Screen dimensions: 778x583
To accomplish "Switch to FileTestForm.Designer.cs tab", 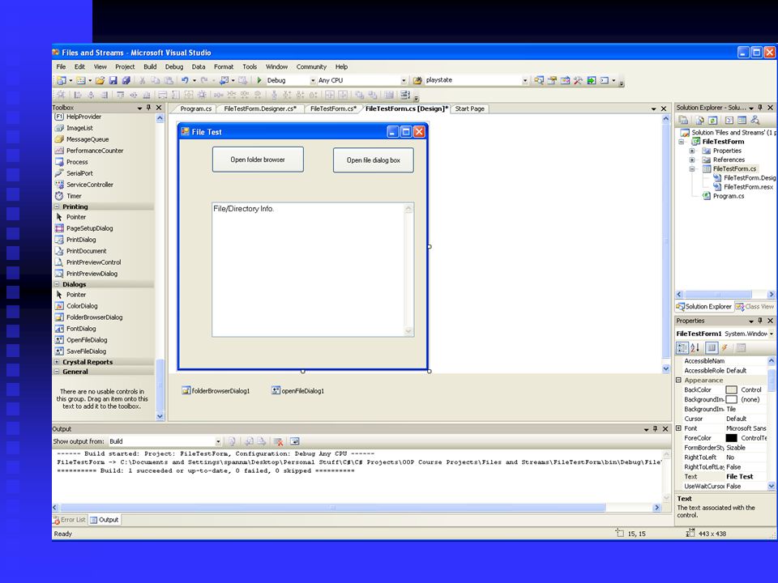I will (x=260, y=109).
